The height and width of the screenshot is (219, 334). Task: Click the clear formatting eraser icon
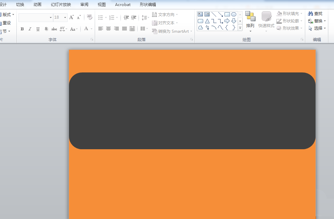(x=90, y=17)
